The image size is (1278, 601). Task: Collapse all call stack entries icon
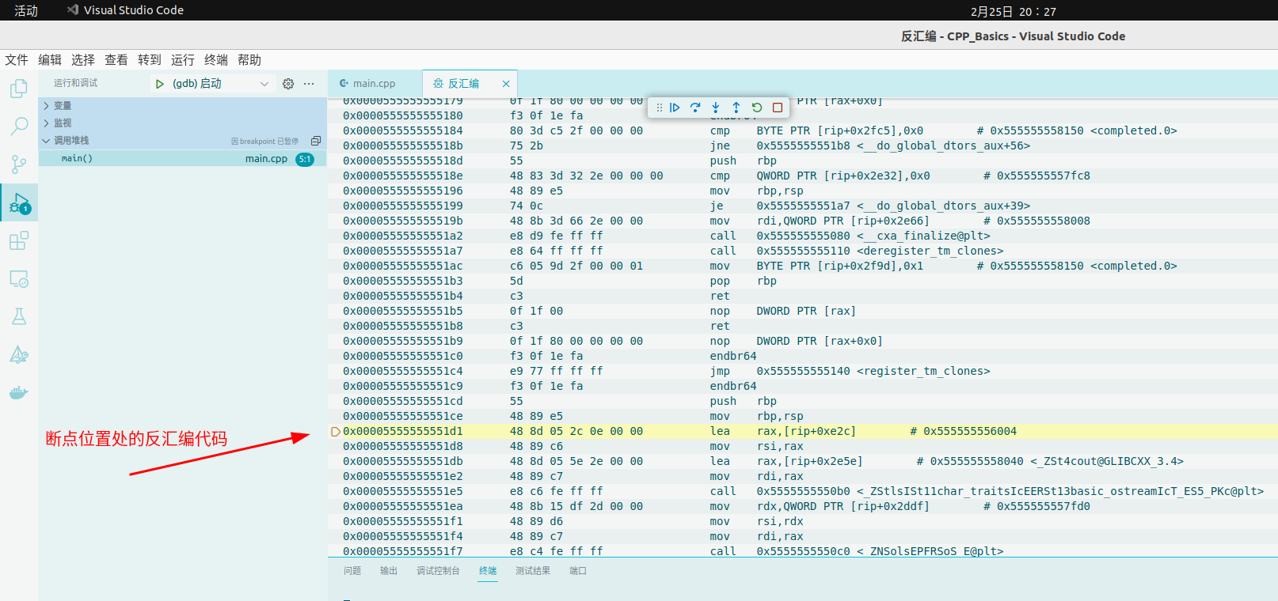[316, 141]
